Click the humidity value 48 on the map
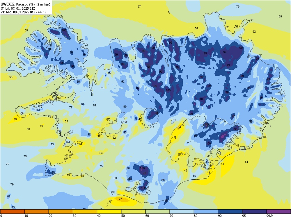The width and height of the screenshot is (291, 218). 238,146
